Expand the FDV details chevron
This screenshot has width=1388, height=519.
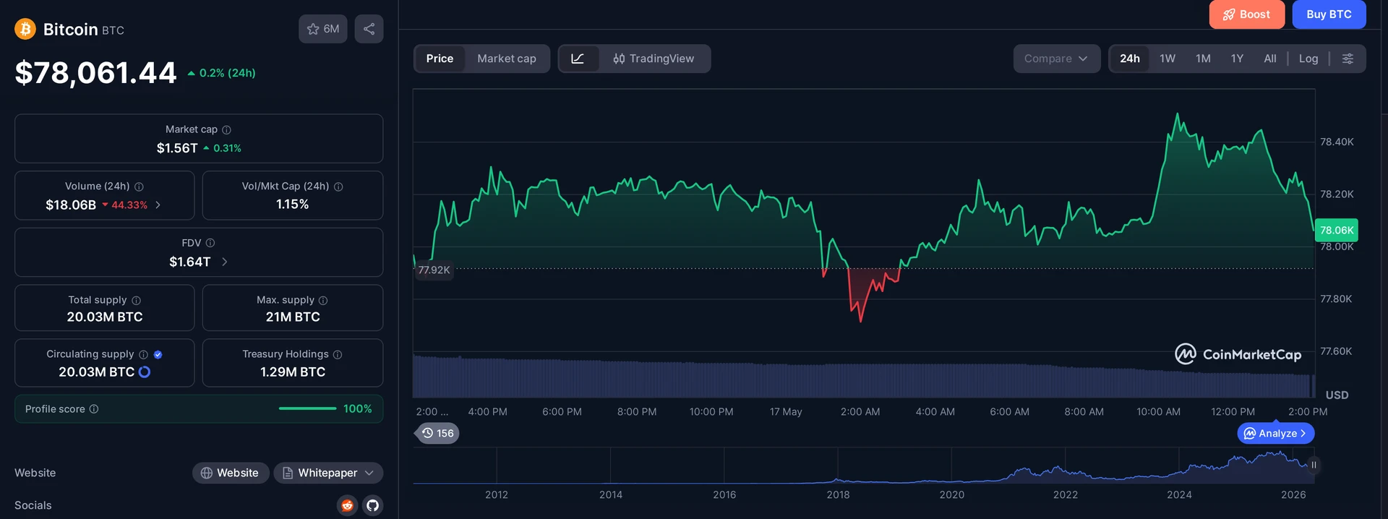[x=224, y=262]
